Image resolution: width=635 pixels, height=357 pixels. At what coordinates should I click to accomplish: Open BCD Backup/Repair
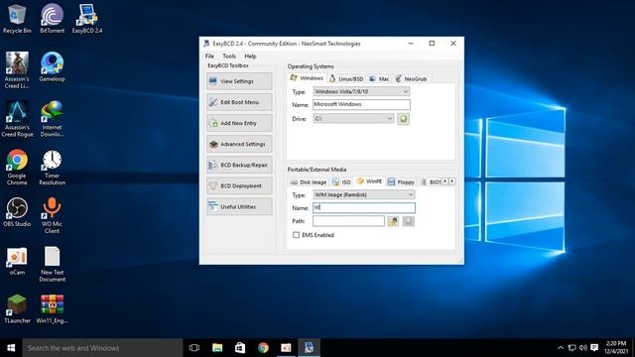click(x=239, y=166)
